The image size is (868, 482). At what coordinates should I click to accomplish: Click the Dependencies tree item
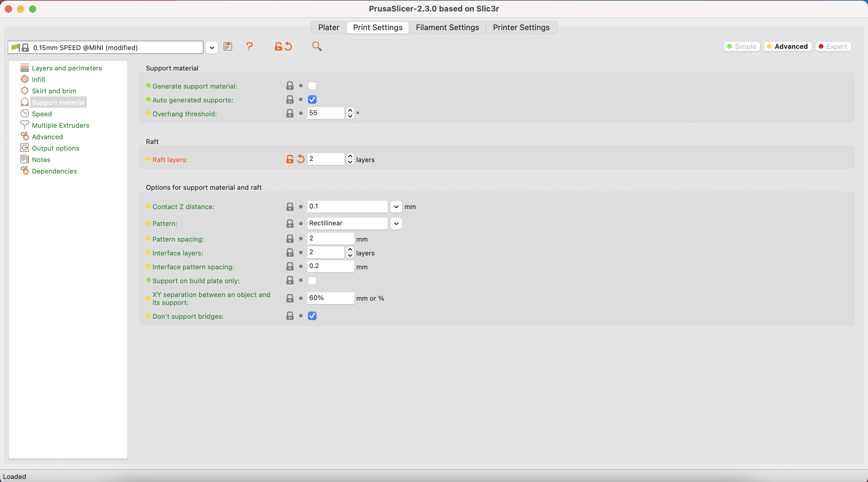coord(54,171)
